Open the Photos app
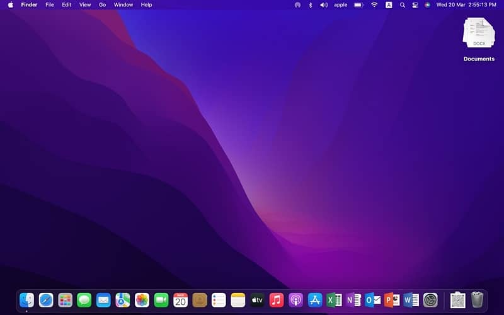Image resolution: width=504 pixels, height=315 pixels. pyautogui.click(x=142, y=300)
